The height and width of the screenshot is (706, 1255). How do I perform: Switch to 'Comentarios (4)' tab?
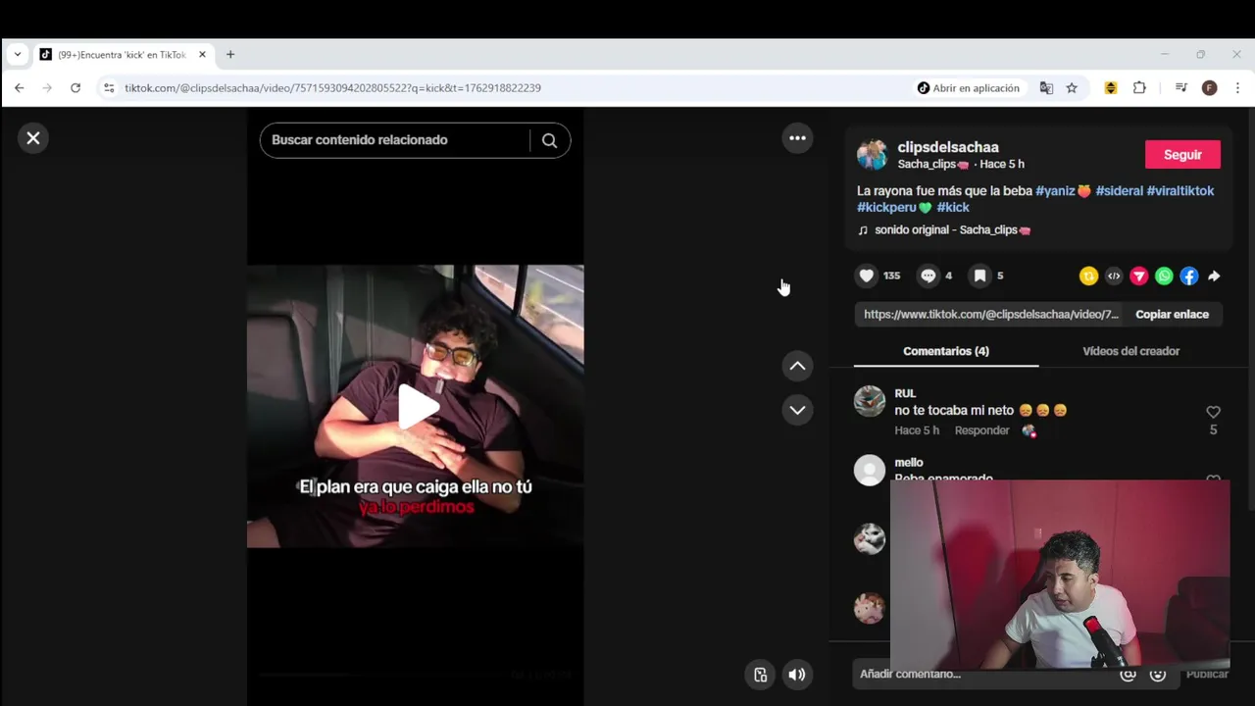point(946,351)
